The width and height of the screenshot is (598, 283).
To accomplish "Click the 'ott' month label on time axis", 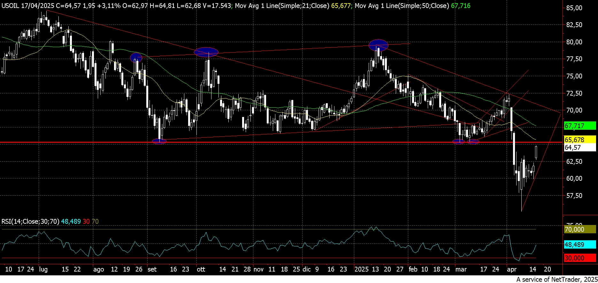I will [x=201, y=269].
